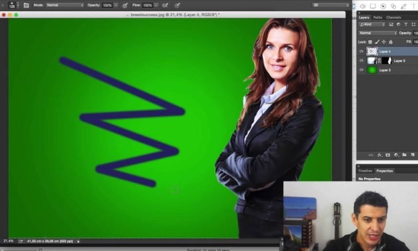
Task: Toggle lock position icon
Action: [383, 42]
